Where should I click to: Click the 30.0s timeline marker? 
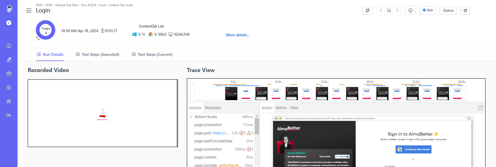[x=461, y=82]
